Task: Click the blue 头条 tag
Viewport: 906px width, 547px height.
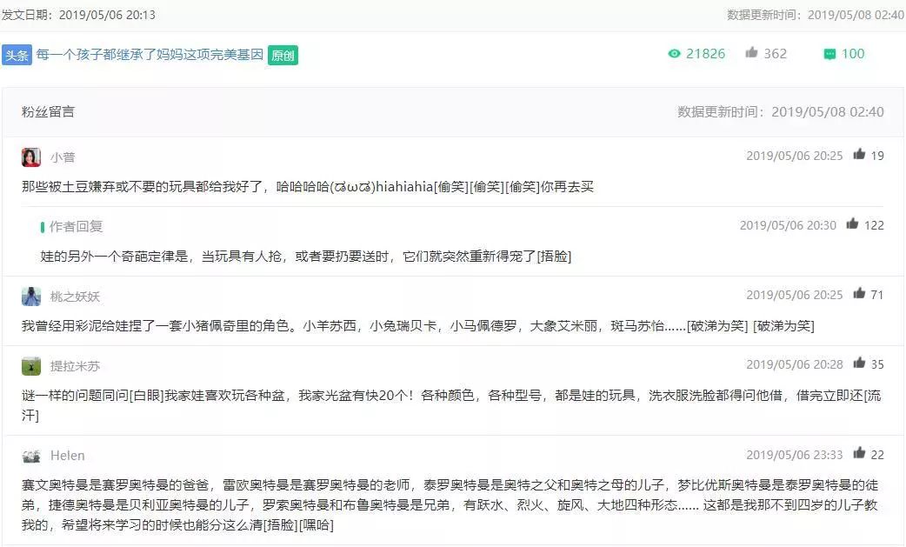Action: [x=17, y=55]
